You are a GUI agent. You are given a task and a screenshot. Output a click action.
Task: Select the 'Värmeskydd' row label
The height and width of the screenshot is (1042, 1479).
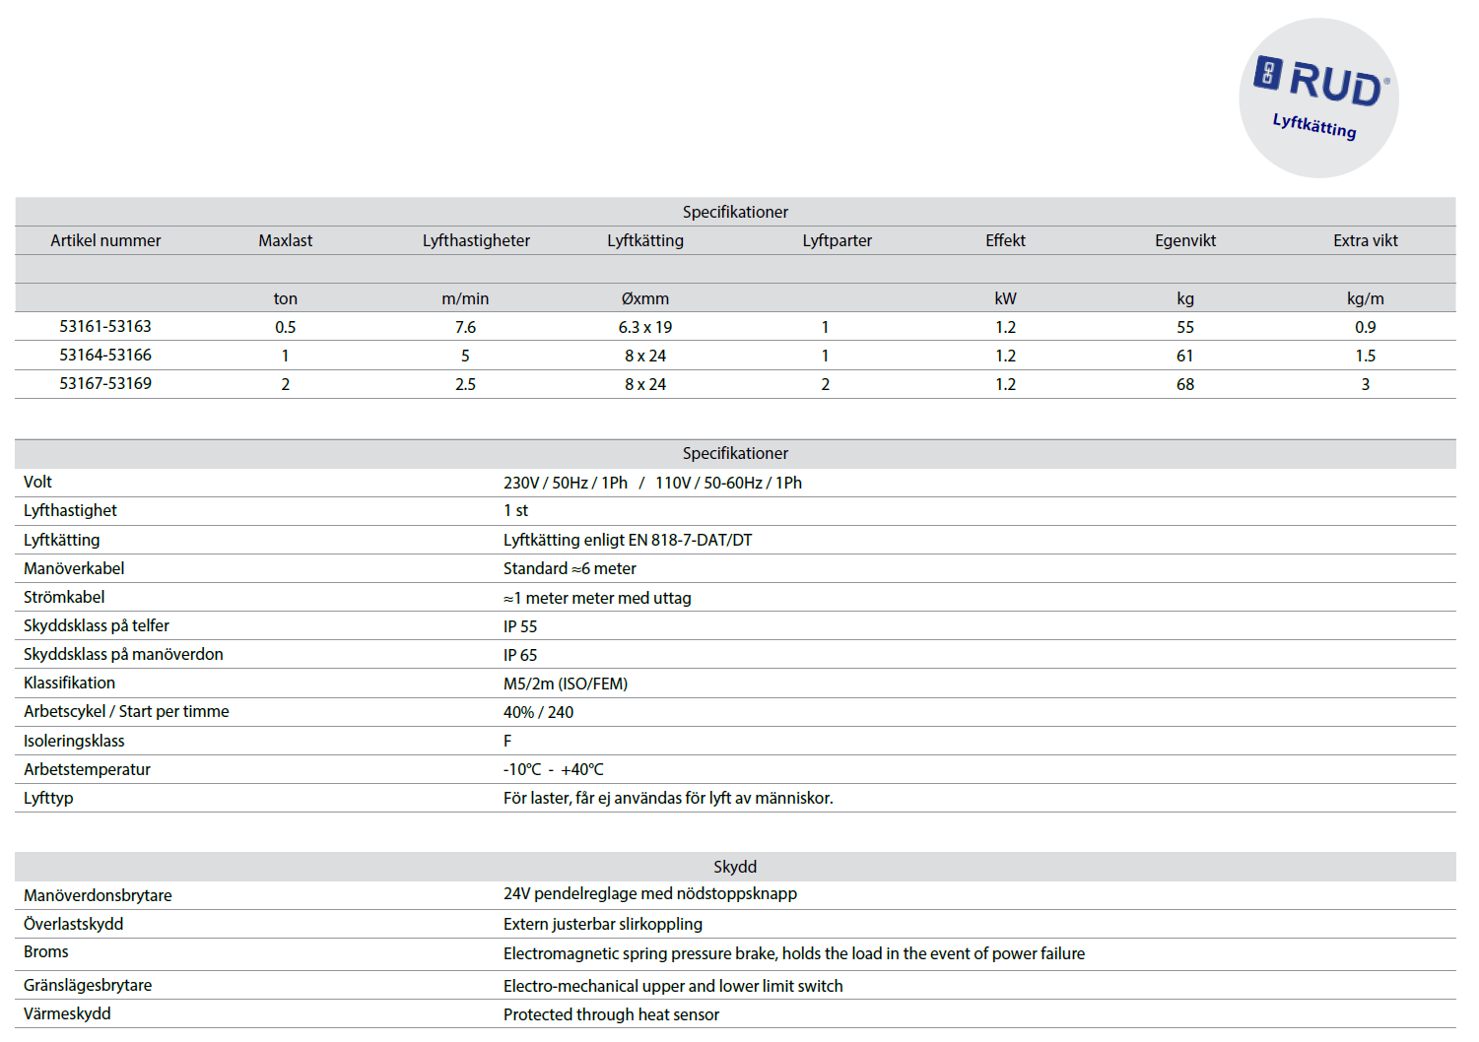67,1013
